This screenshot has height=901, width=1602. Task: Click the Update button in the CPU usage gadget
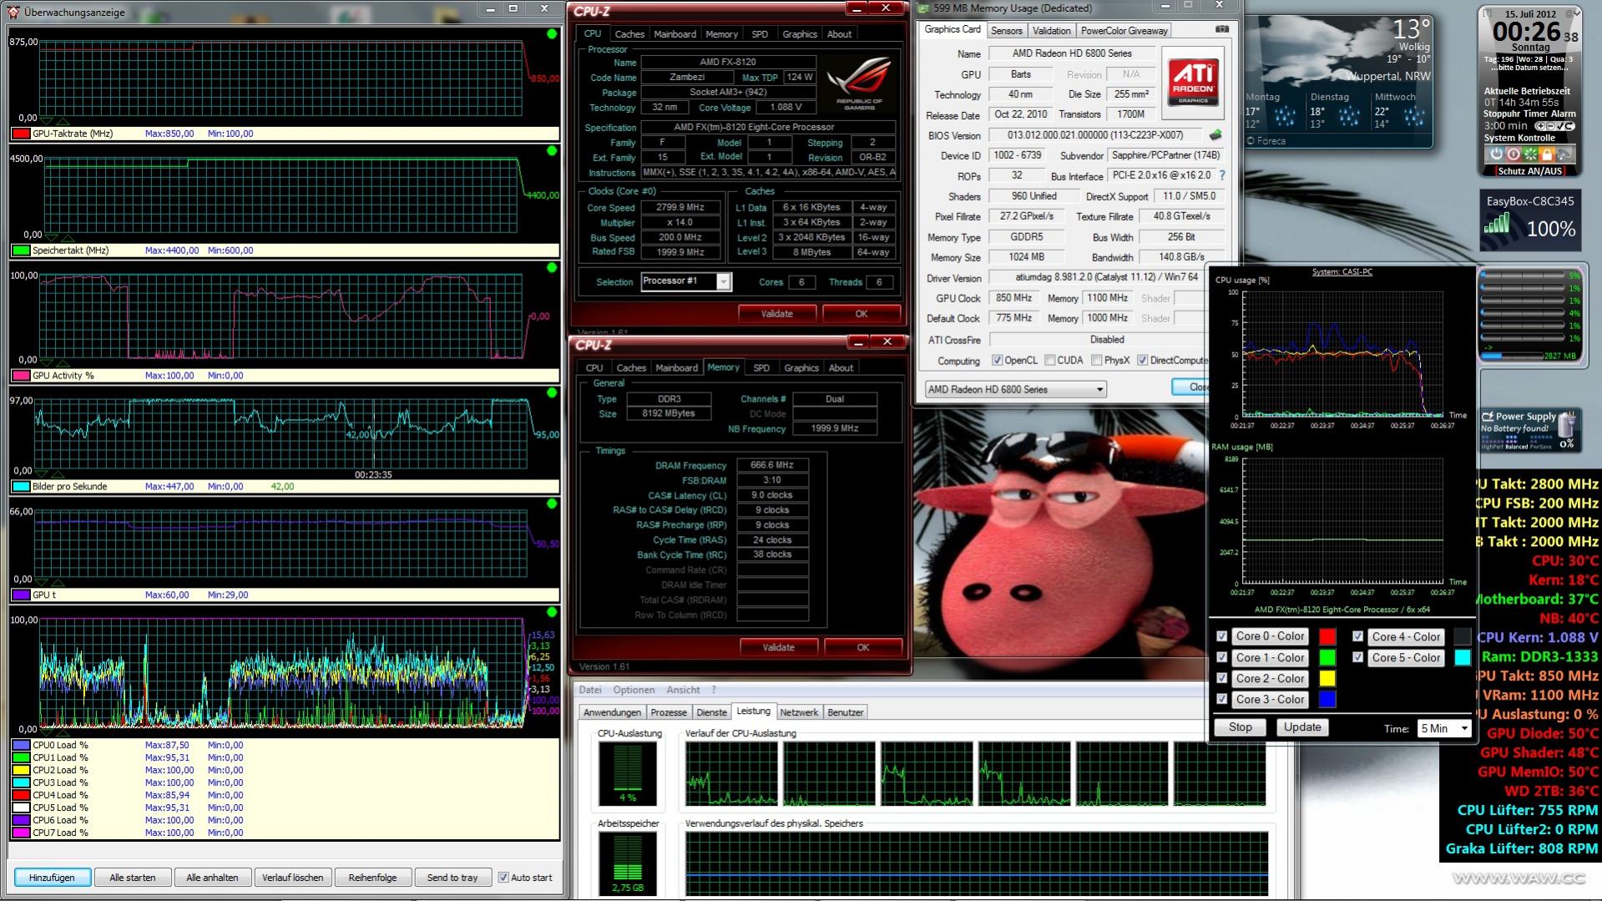[x=1302, y=727]
